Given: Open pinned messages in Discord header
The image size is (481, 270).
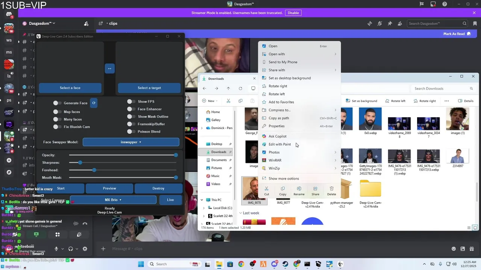Looking at the screenshot, I should point(390,23).
